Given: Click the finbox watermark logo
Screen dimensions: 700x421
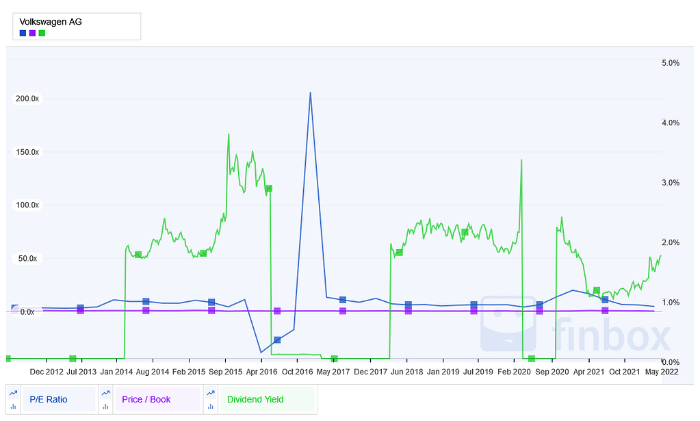Looking at the screenshot, I should [x=575, y=324].
